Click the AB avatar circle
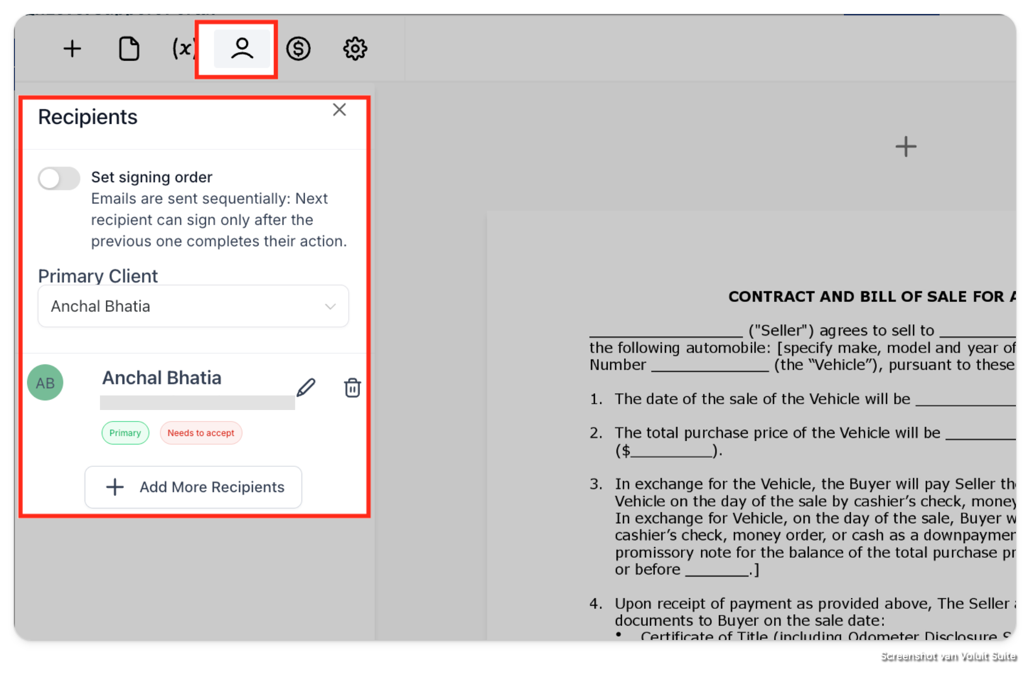The image size is (1030, 676). tap(45, 383)
